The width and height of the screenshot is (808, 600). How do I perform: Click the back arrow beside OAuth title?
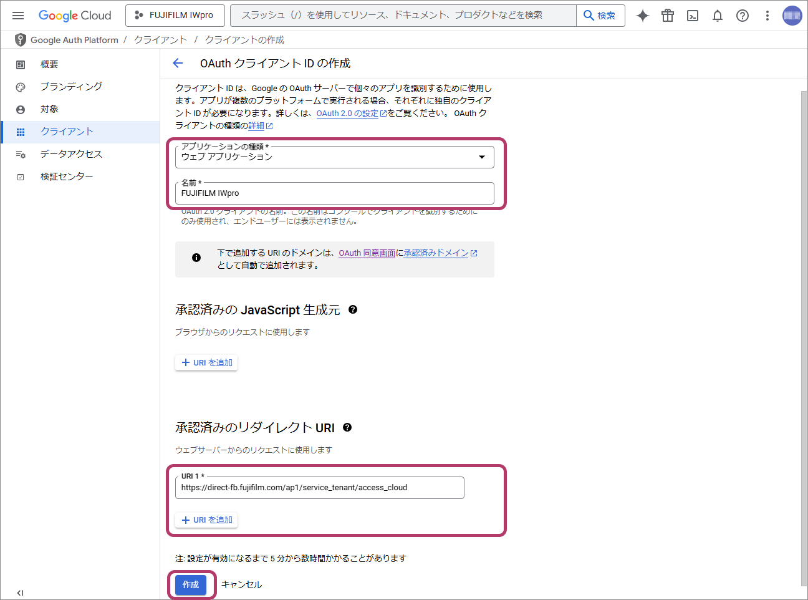[178, 63]
